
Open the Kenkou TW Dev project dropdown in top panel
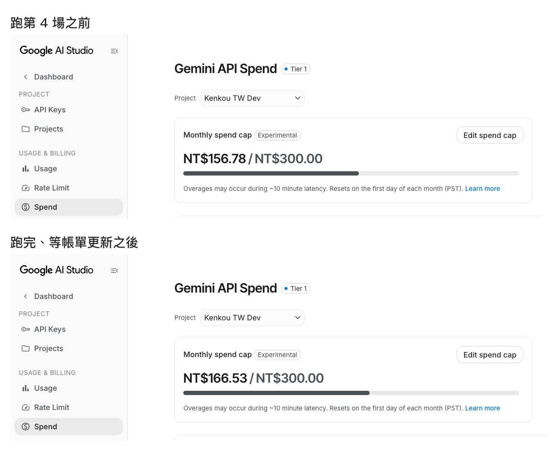tap(252, 98)
